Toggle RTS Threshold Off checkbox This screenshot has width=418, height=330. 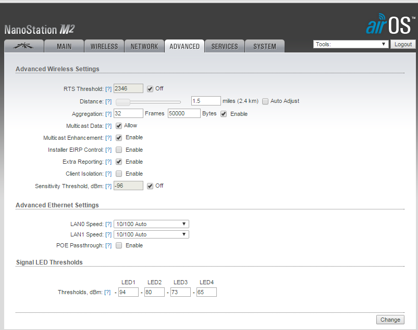[150, 89]
